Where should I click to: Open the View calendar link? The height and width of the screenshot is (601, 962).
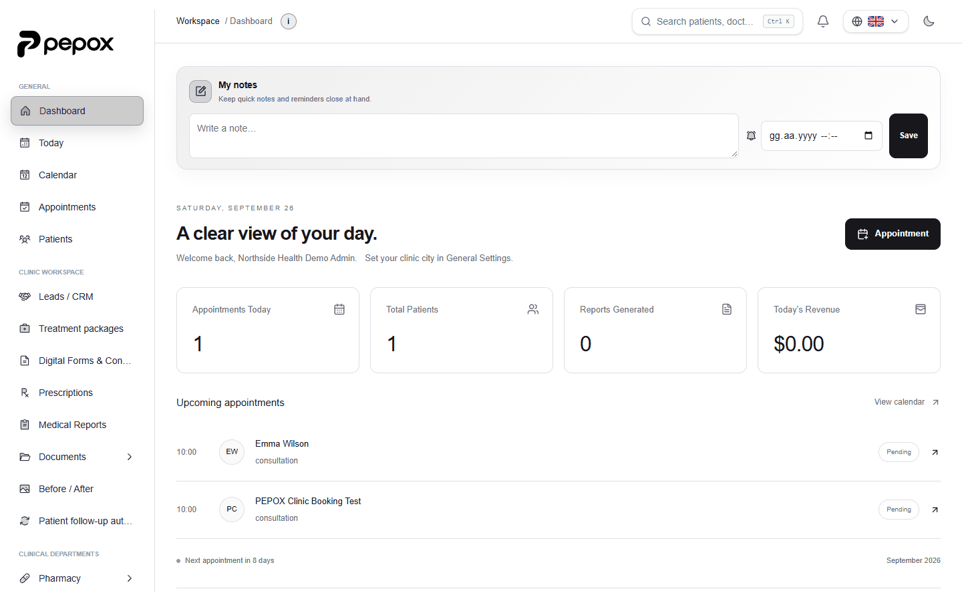point(907,402)
